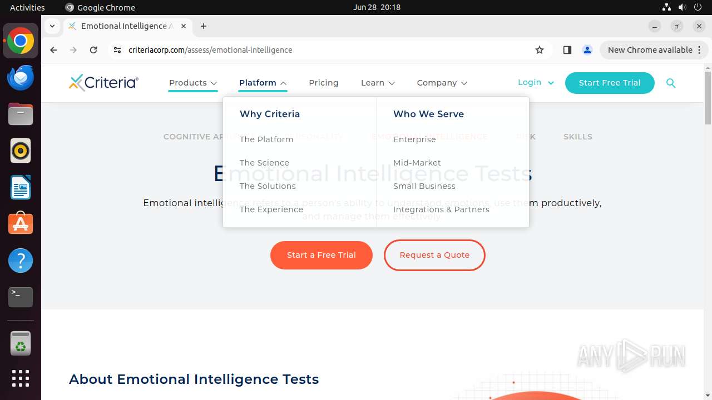Open Terminal from the dock
Image resolution: width=712 pixels, height=400 pixels.
point(21,297)
